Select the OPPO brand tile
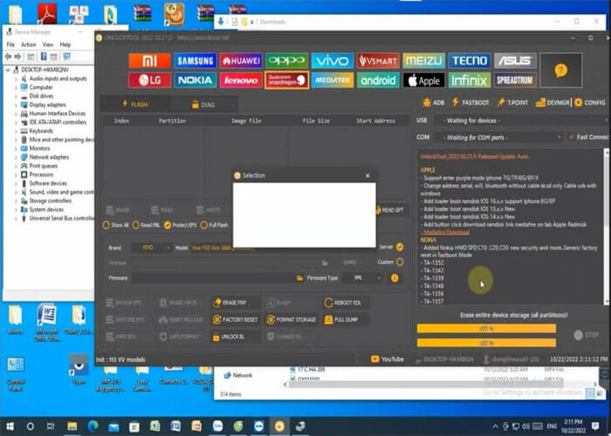 (x=286, y=61)
